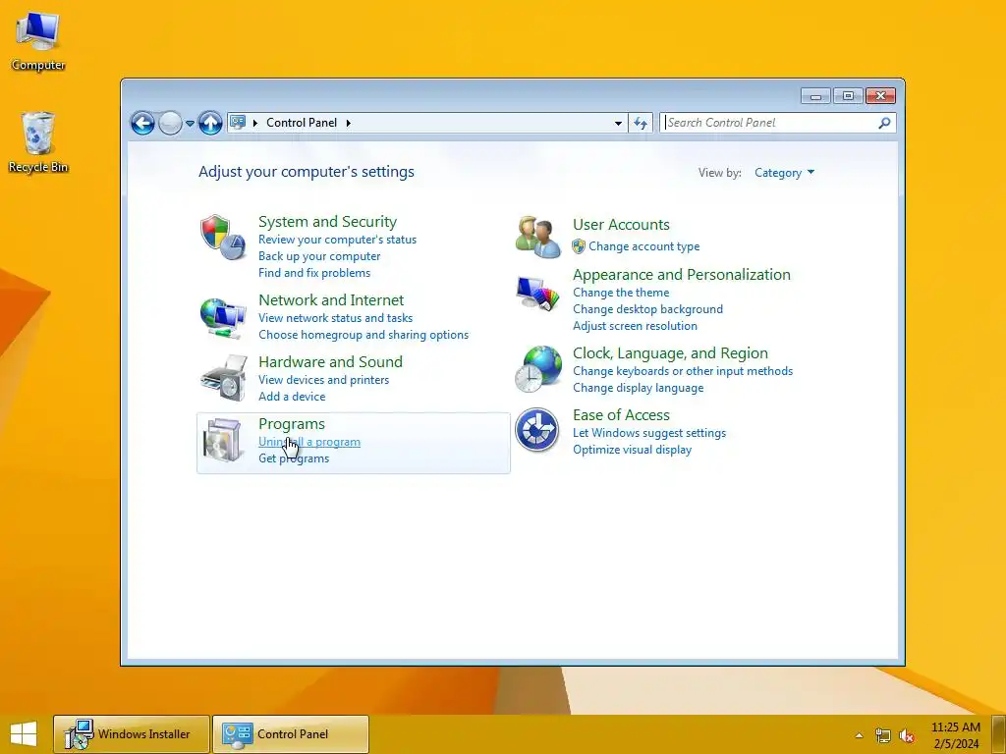This screenshot has width=1006, height=754.
Task: Click Change keyboards or other input methods
Action: (683, 370)
